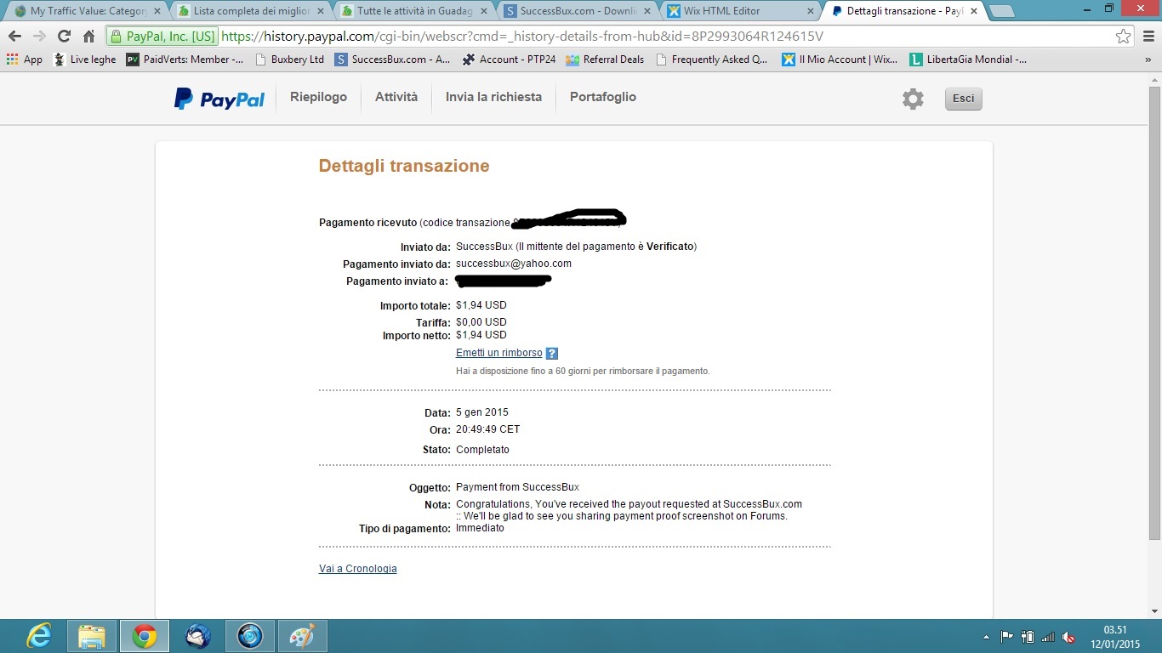Screen dimensions: 1162x653
Task: Open Thunderbird mail from taskbar
Action: (197, 636)
